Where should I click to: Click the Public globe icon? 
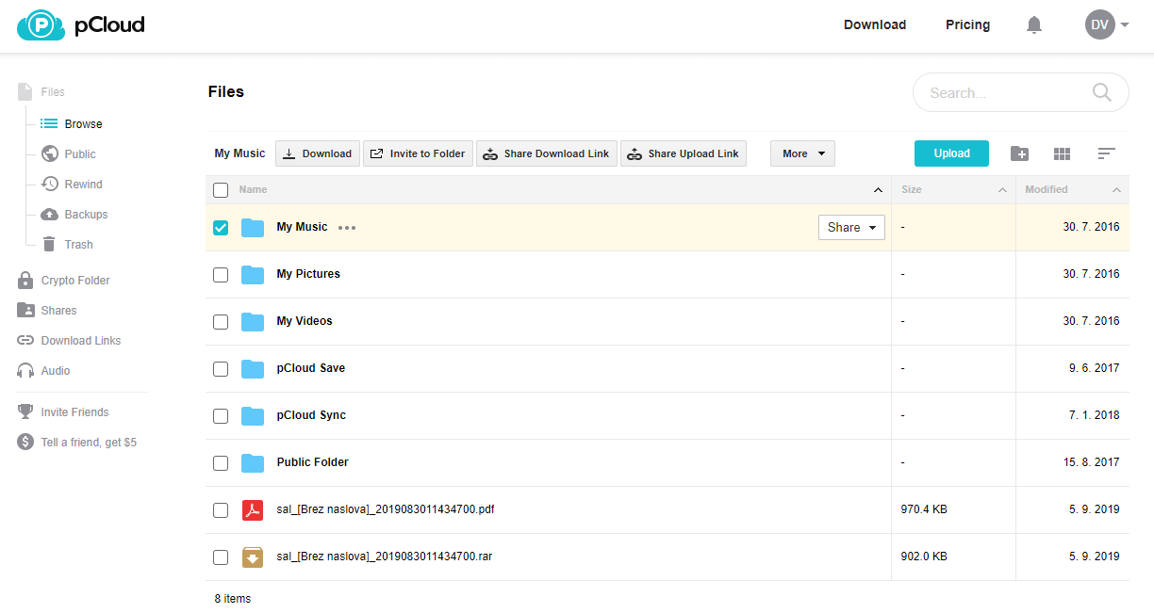coord(49,154)
